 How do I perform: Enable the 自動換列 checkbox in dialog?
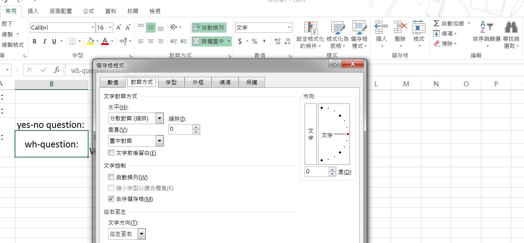click(111, 177)
